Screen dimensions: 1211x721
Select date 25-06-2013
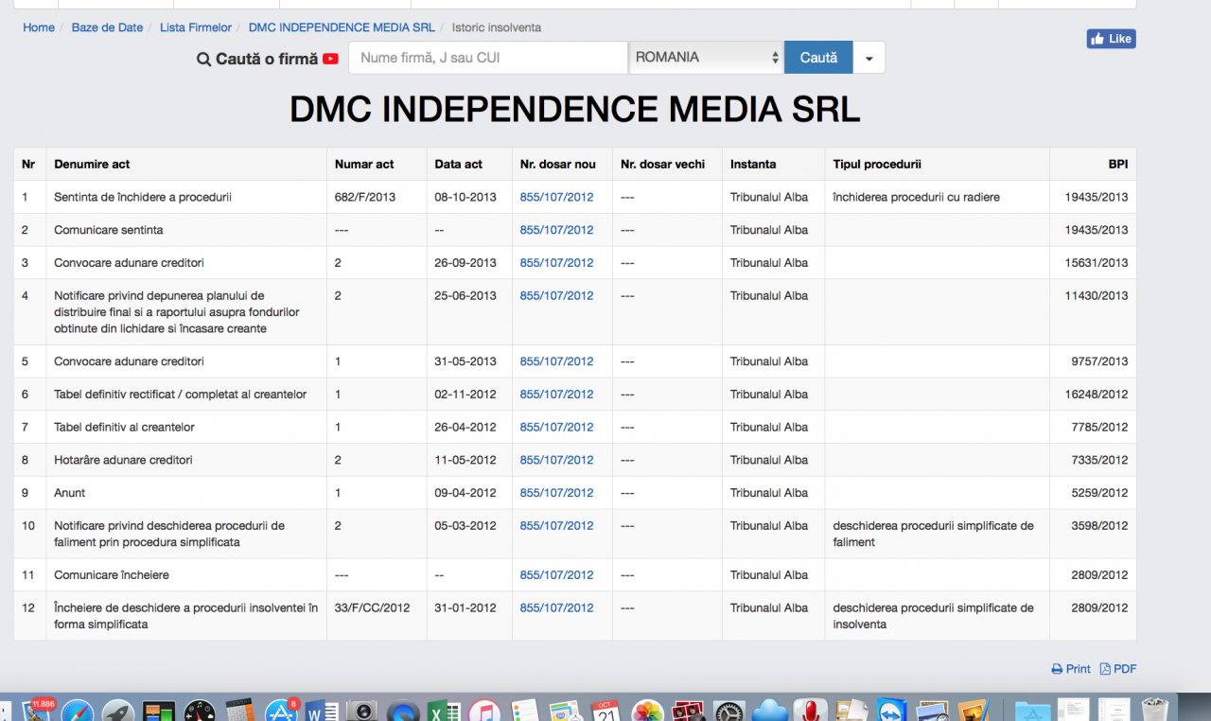[465, 296]
